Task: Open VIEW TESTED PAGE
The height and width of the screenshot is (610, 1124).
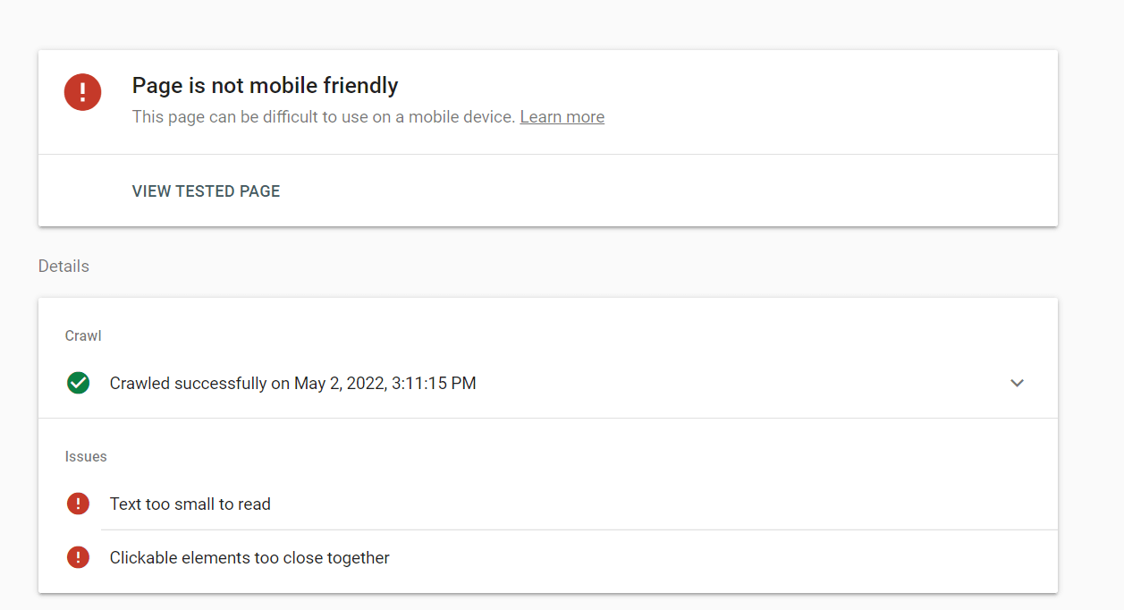Action: point(206,191)
